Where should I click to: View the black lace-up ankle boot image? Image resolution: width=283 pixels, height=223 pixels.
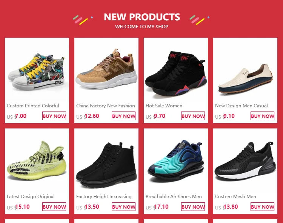[106, 161]
